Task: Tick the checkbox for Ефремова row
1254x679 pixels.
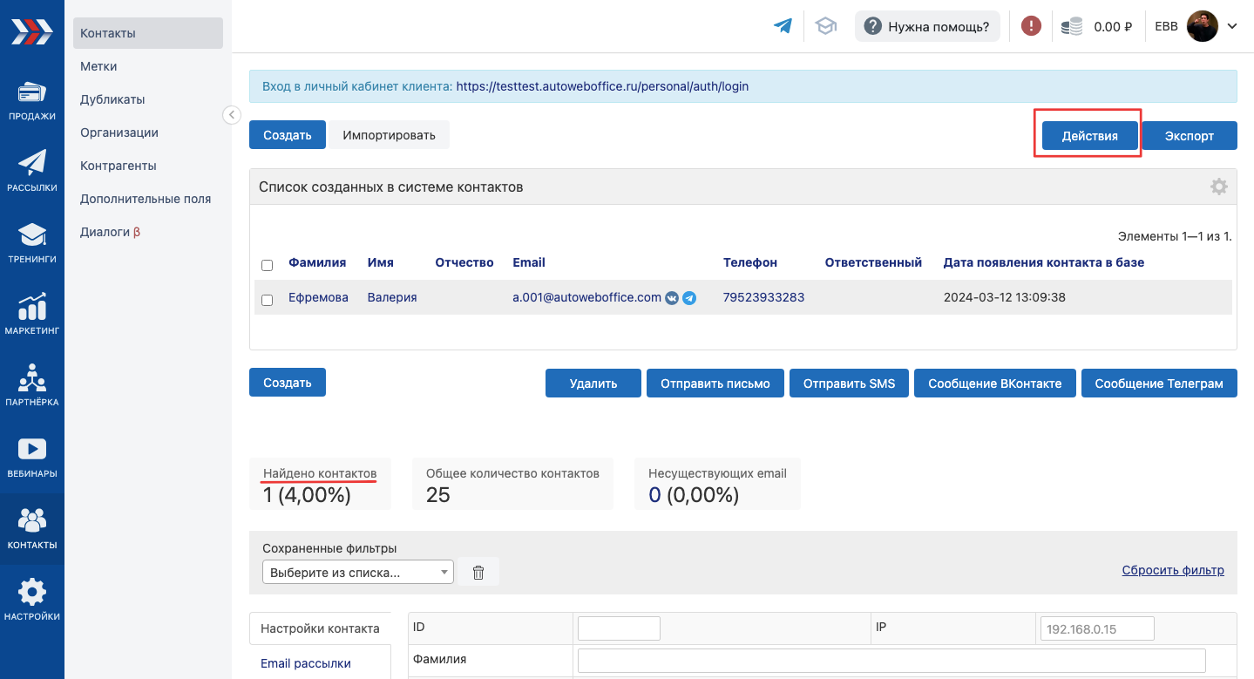Action: (x=268, y=300)
